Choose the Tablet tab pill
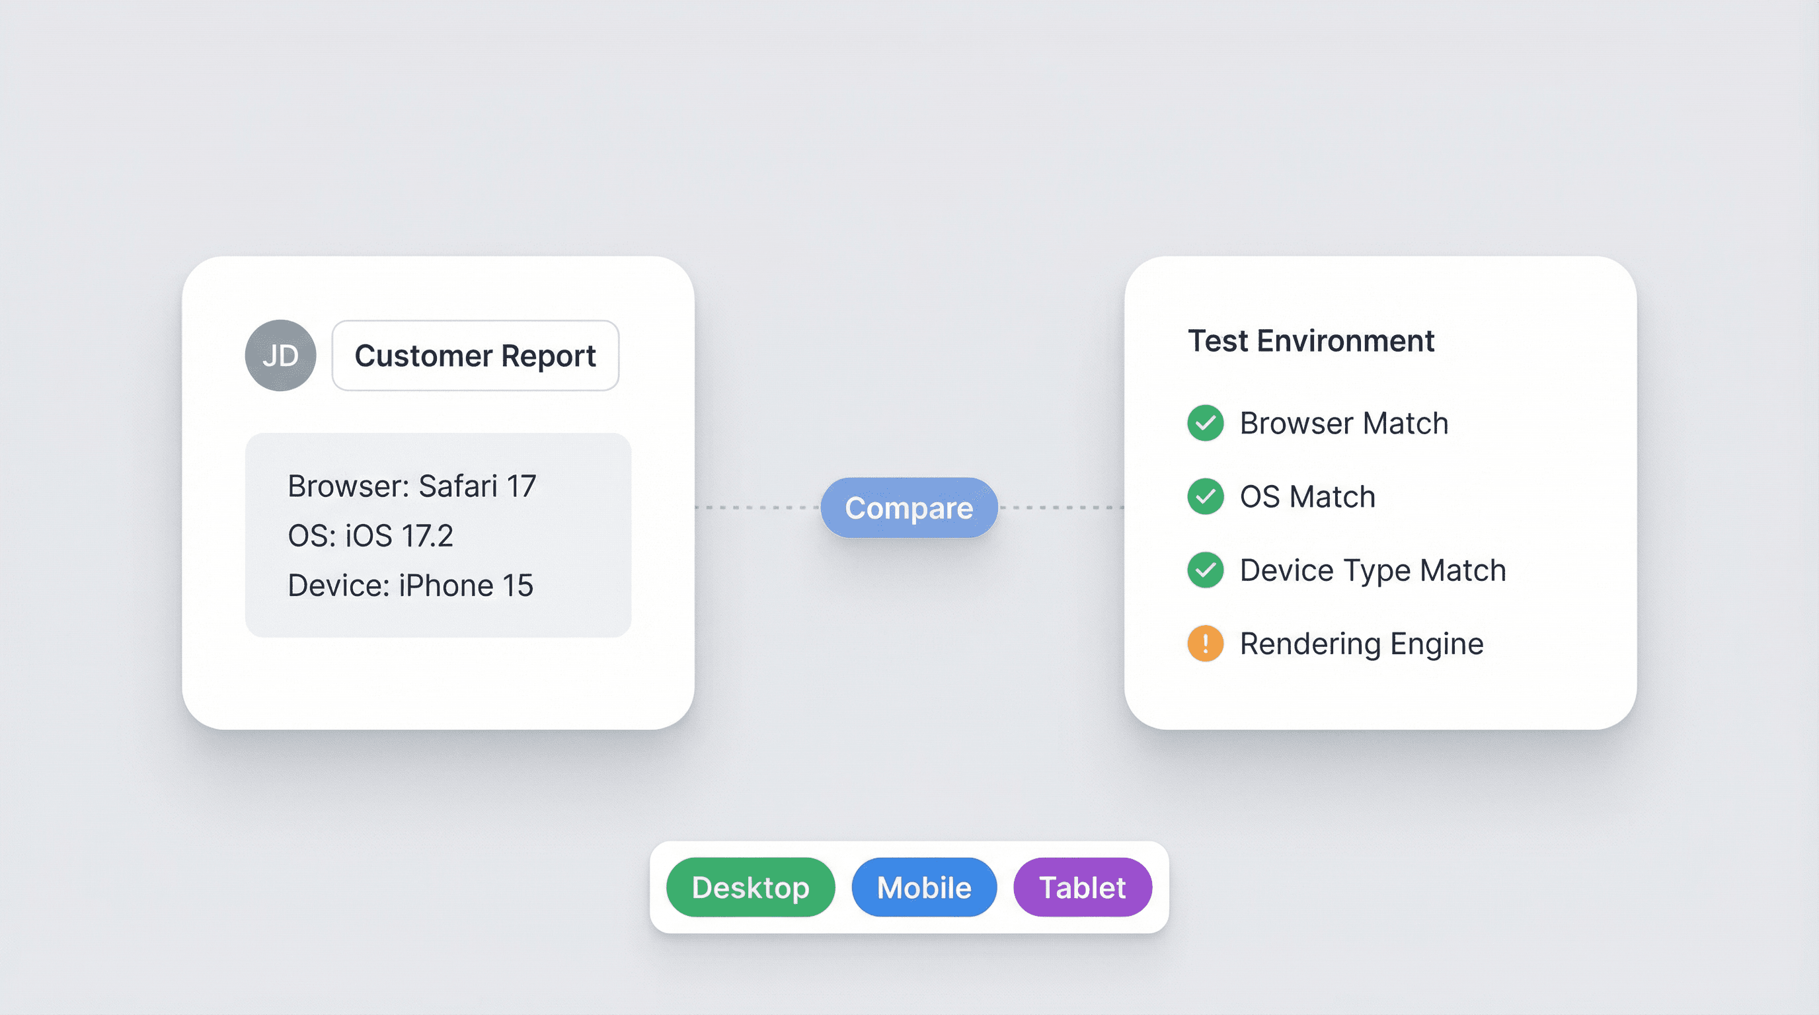This screenshot has width=1819, height=1015. (x=1082, y=887)
